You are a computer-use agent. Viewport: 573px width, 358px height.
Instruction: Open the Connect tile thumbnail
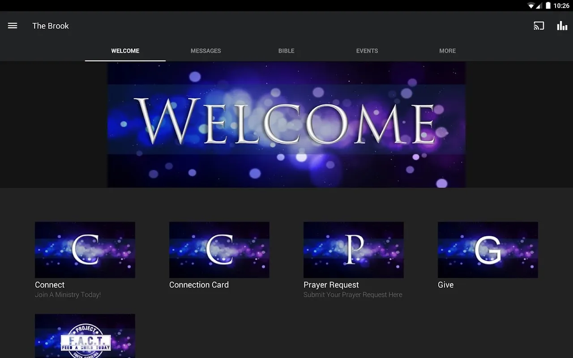pos(85,250)
